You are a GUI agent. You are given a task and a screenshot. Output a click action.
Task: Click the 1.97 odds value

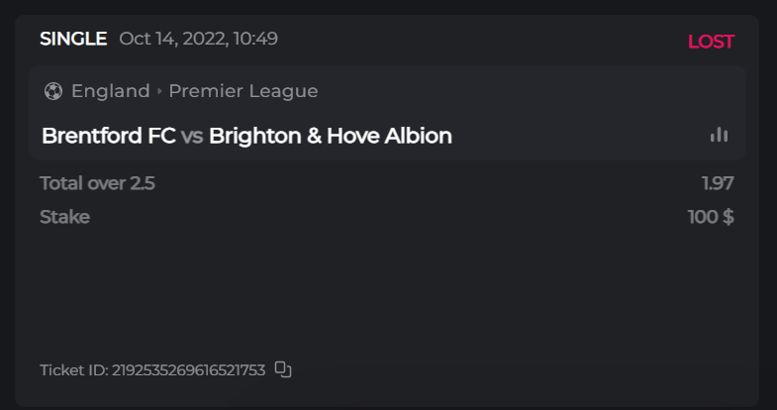click(x=718, y=183)
